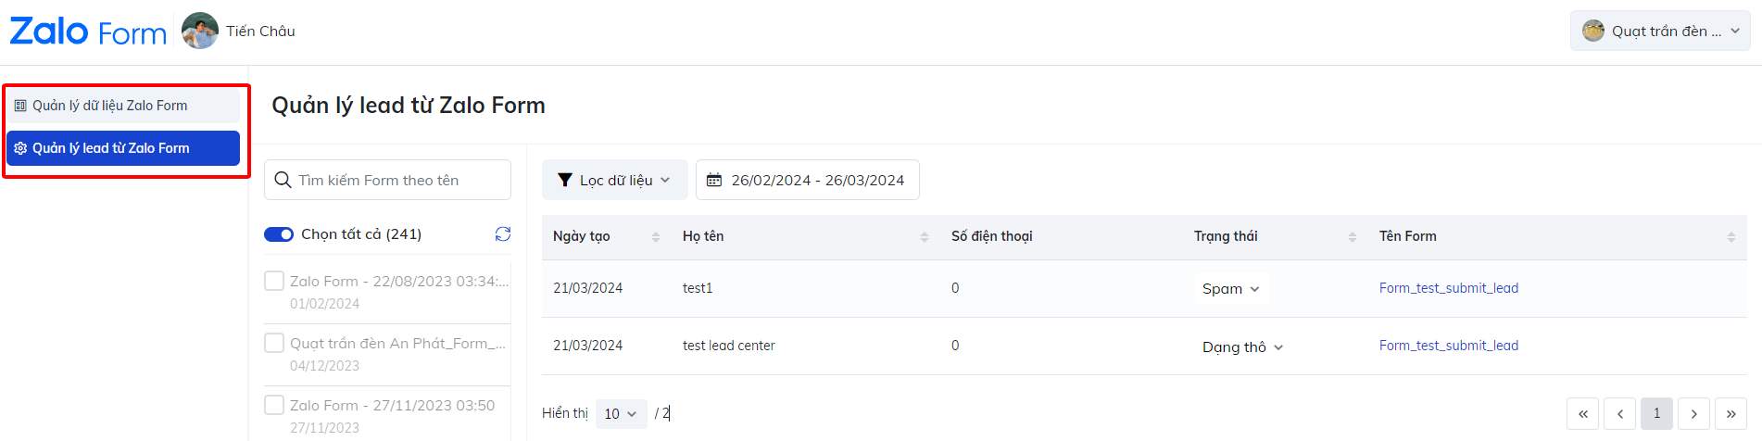Click the Zalo Form logo
This screenshot has width=1762, height=441.
(88, 31)
